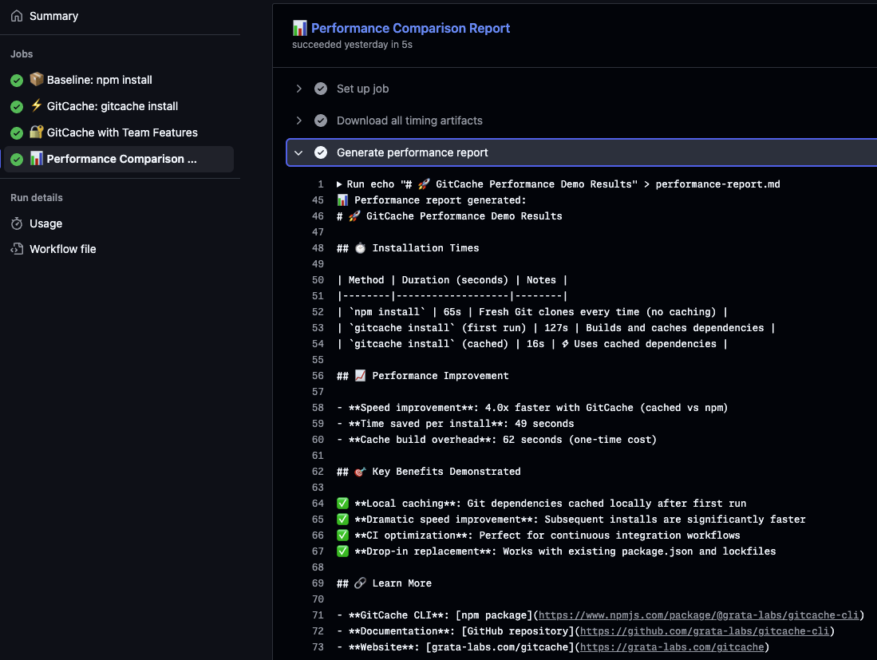This screenshot has width=877, height=660.
Task: Click log line number 58
Action: click(x=318, y=408)
